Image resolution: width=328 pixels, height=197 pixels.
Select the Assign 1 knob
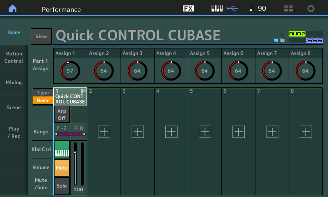pyautogui.click(x=70, y=71)
